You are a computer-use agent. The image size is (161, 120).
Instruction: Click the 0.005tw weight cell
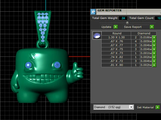tap(146, 41)
